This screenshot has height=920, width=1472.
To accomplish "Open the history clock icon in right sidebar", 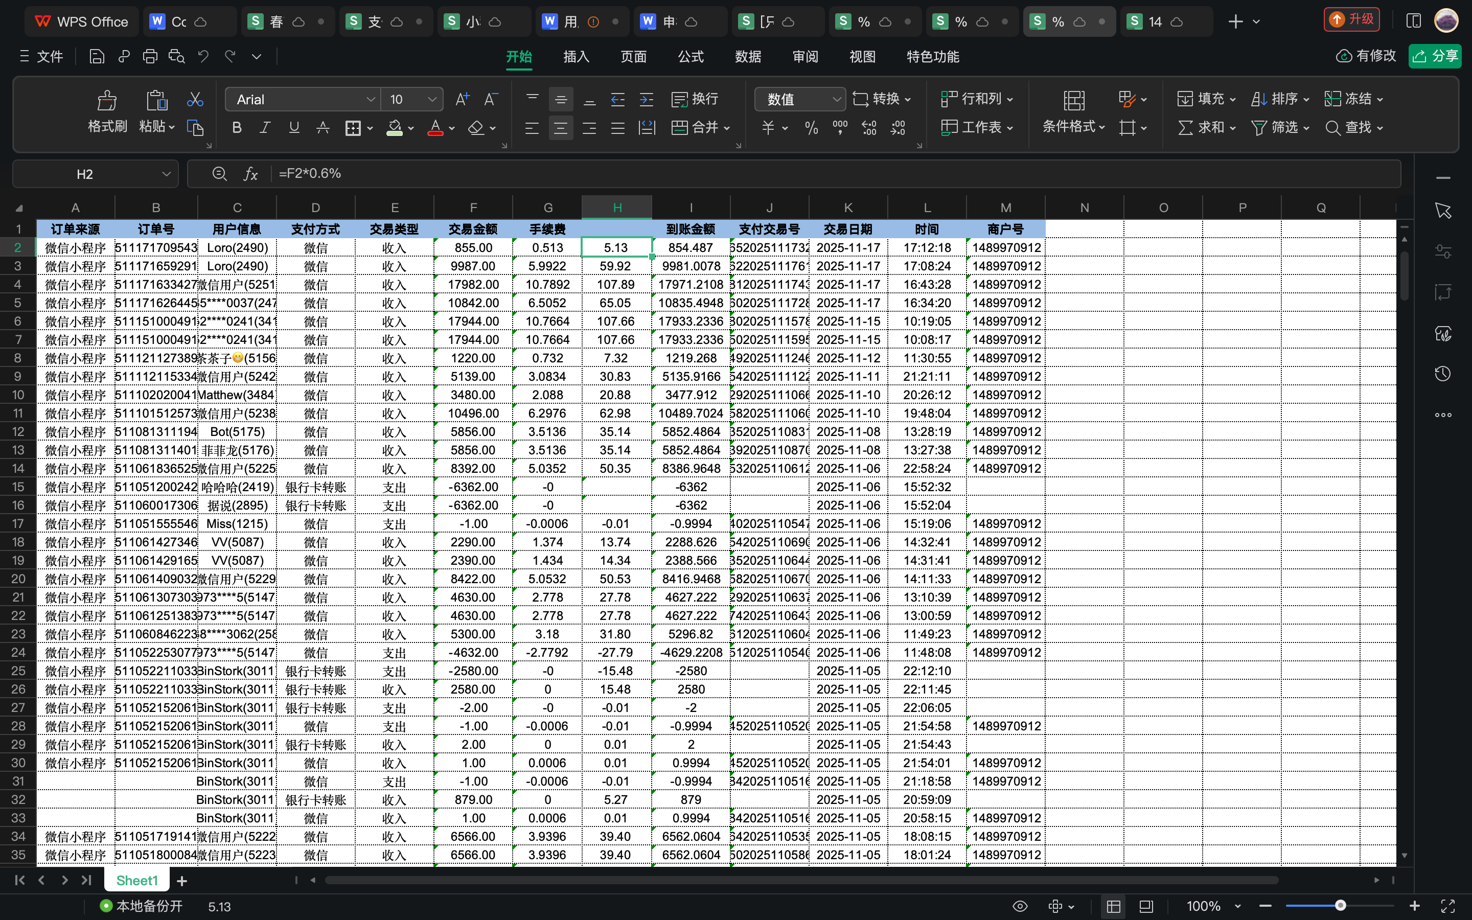I will 1443,374.
